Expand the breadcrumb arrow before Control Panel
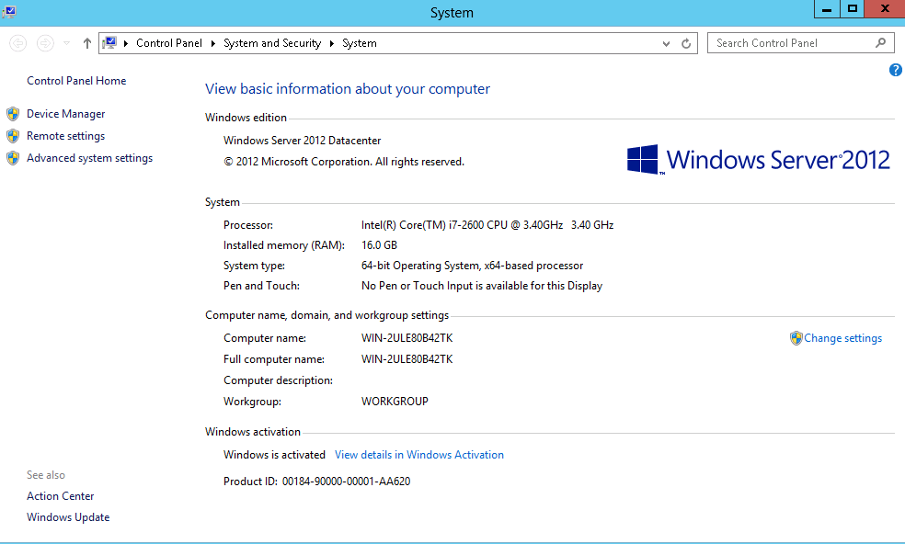 pyautogui.click(x=126, y=43)
